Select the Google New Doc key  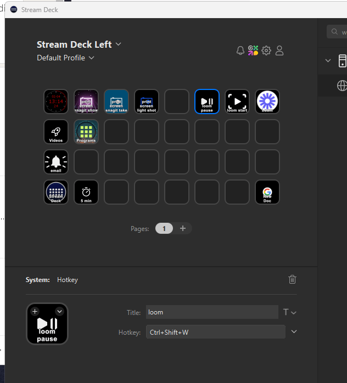click(x=267, y=192)
